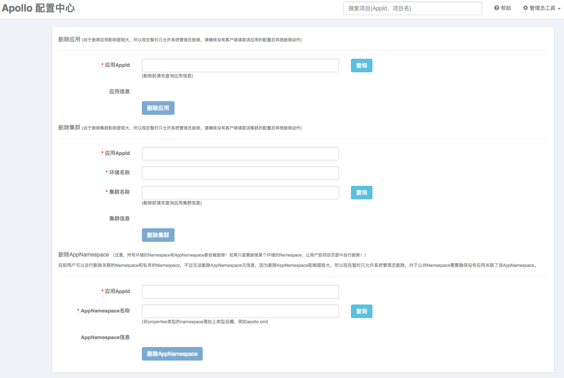The width and height of the screenshot is (564, 378).
Task: Click the 环境名称 input field
Action: 240,173
